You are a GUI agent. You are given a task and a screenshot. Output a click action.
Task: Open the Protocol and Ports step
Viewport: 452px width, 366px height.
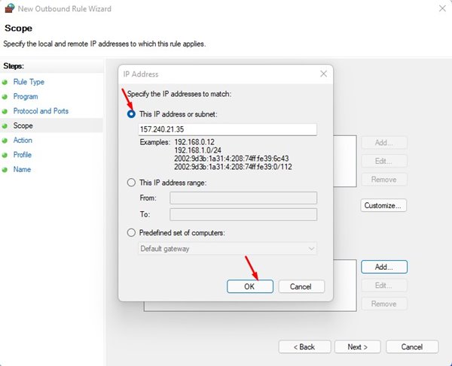coord(41,111)
